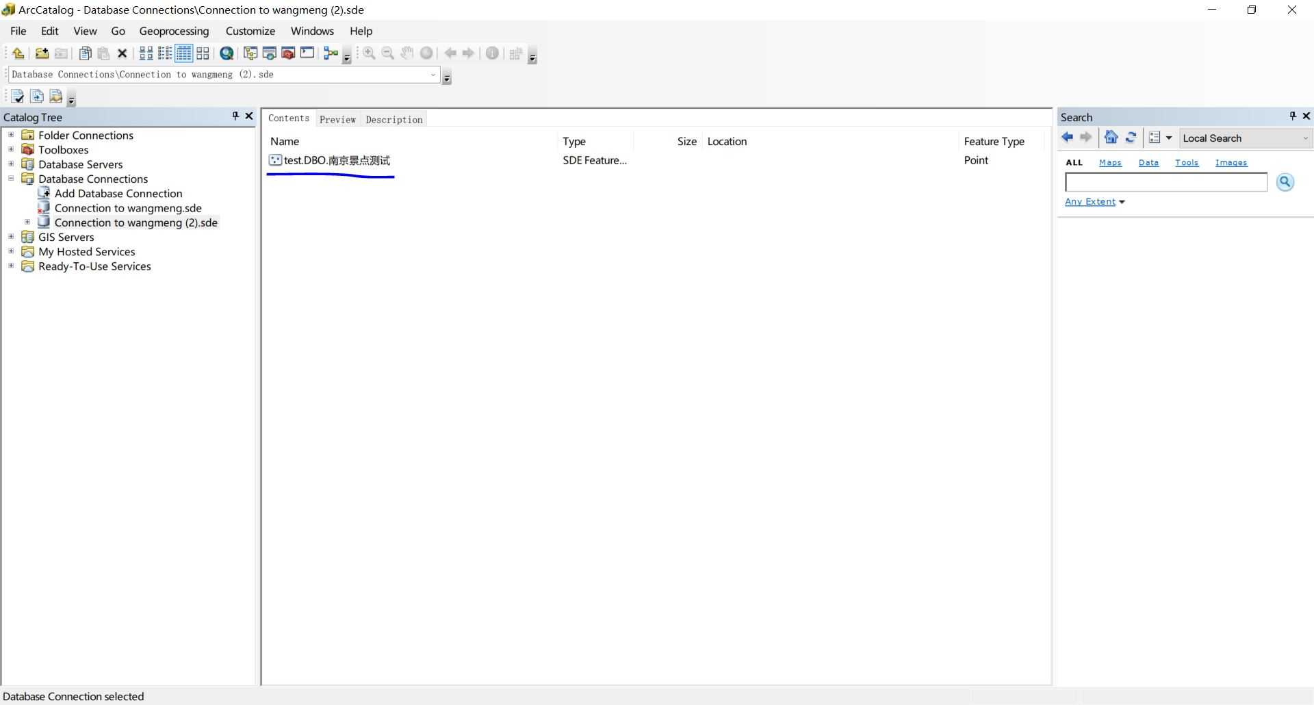Click the Search panel Back arrow
The image size is (1314, 705).
tap(1068, 138)
